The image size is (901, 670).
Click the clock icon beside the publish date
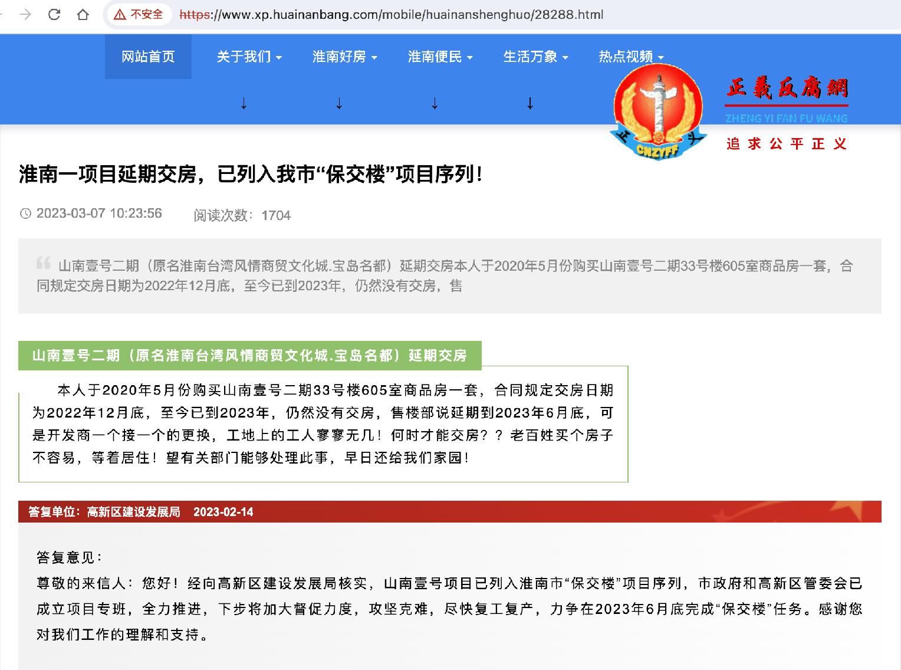pos(25,214)
